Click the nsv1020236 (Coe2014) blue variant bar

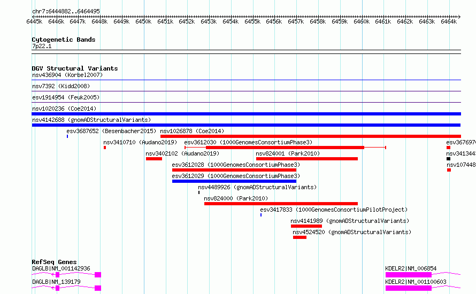click(246, 114)
